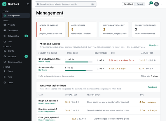Screen dimensions: 166x121
Task: Click the Communication chat icon
Action: point(5,62)
